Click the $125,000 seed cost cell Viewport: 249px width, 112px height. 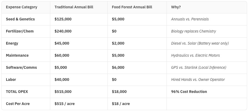63,19
